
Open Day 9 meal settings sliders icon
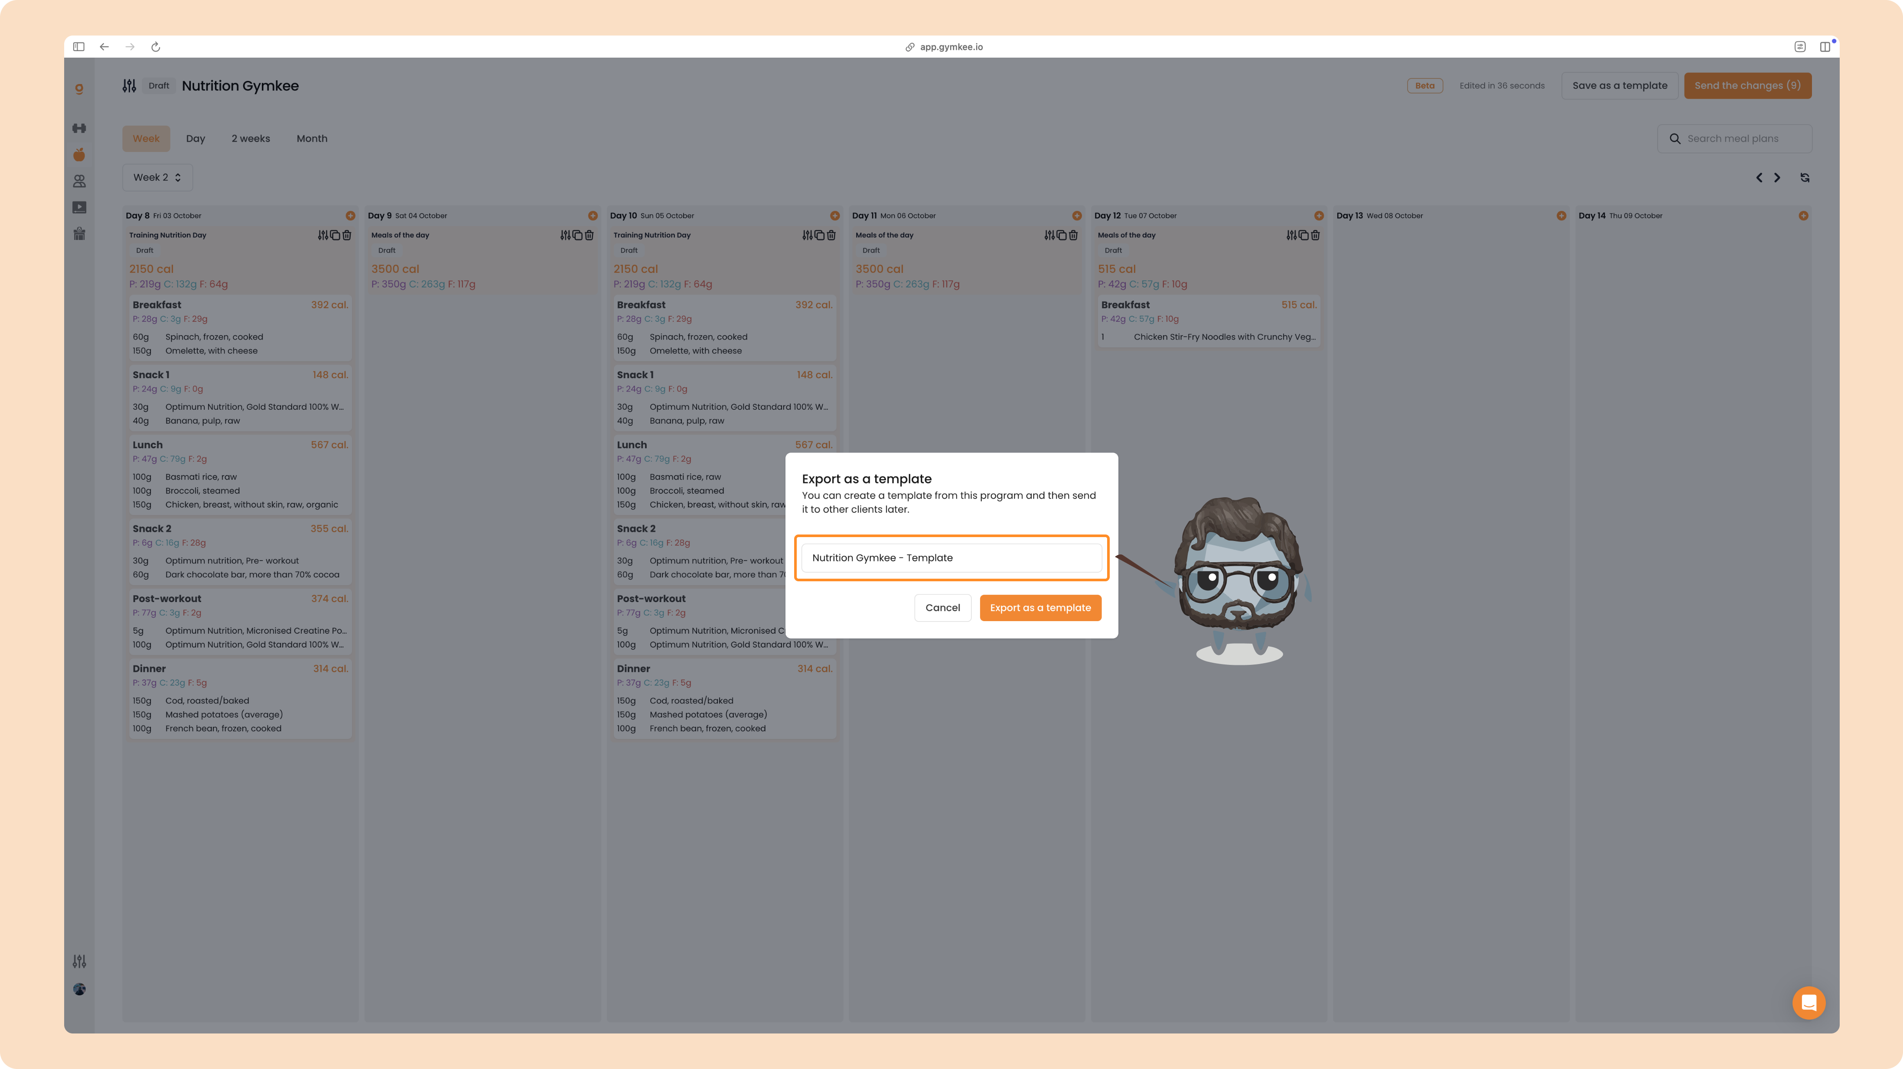(565, 236)
